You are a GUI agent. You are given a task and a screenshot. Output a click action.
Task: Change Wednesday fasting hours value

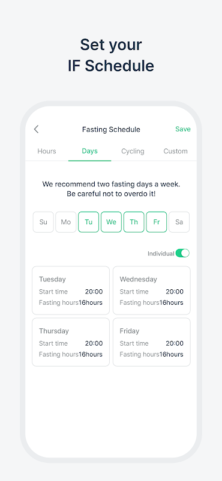tap(171, 303)
